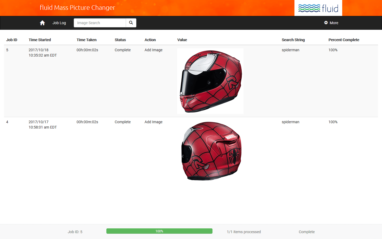Image resolution: width=382 pixels, height=239 pixels.
Task: Click the Value column header
Action: [x=182, y=40]
